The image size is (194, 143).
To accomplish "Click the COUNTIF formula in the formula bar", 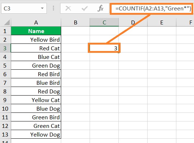I will [153, 9].
